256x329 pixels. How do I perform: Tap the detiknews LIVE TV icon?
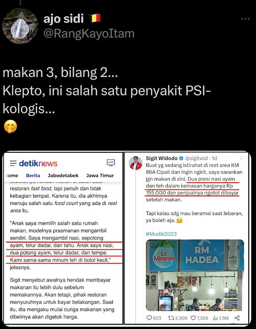tap(111, 163)
